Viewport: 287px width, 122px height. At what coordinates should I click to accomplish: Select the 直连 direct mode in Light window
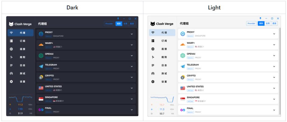pyautogui.click(x=274, y=23)
